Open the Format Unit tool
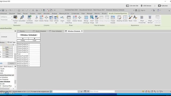Screen dimensions: 171x96 tap(15, 19)
